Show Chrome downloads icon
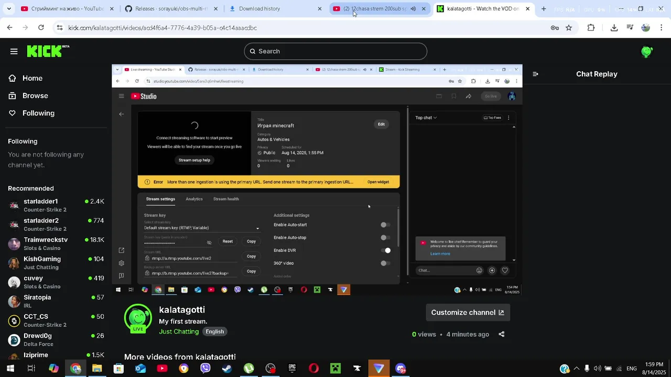671x377 pixels. pyautogui.click(x=614, y=28)
